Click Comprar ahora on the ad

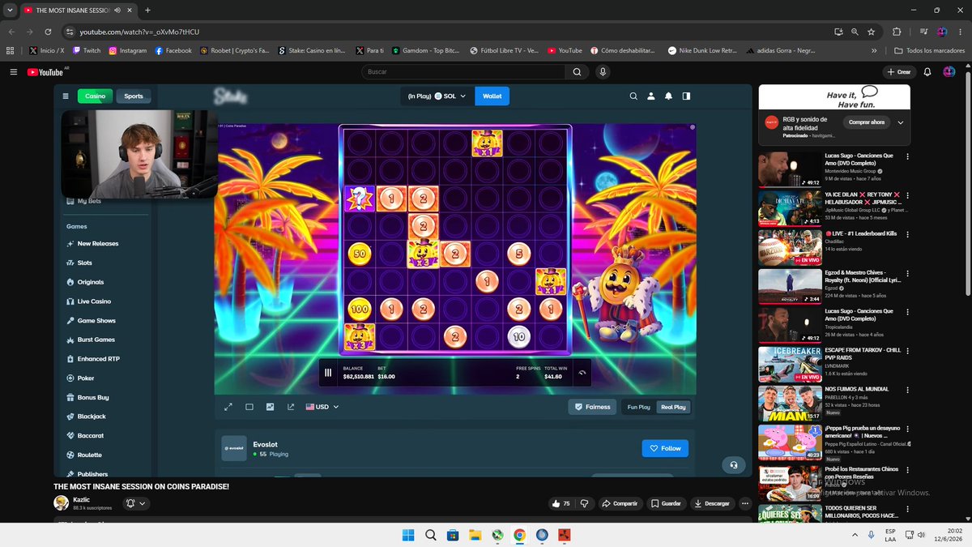click(x=867, y=122)
